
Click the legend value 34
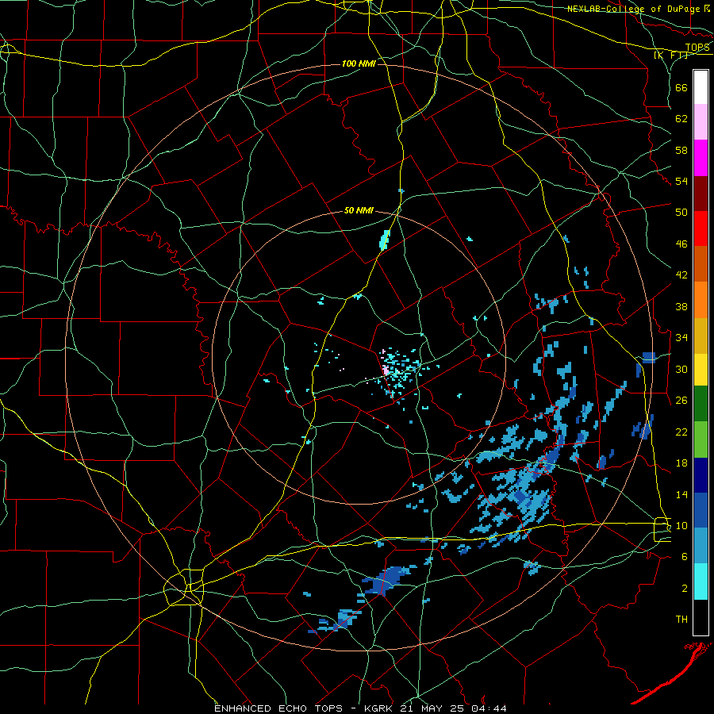coord(681,338)
